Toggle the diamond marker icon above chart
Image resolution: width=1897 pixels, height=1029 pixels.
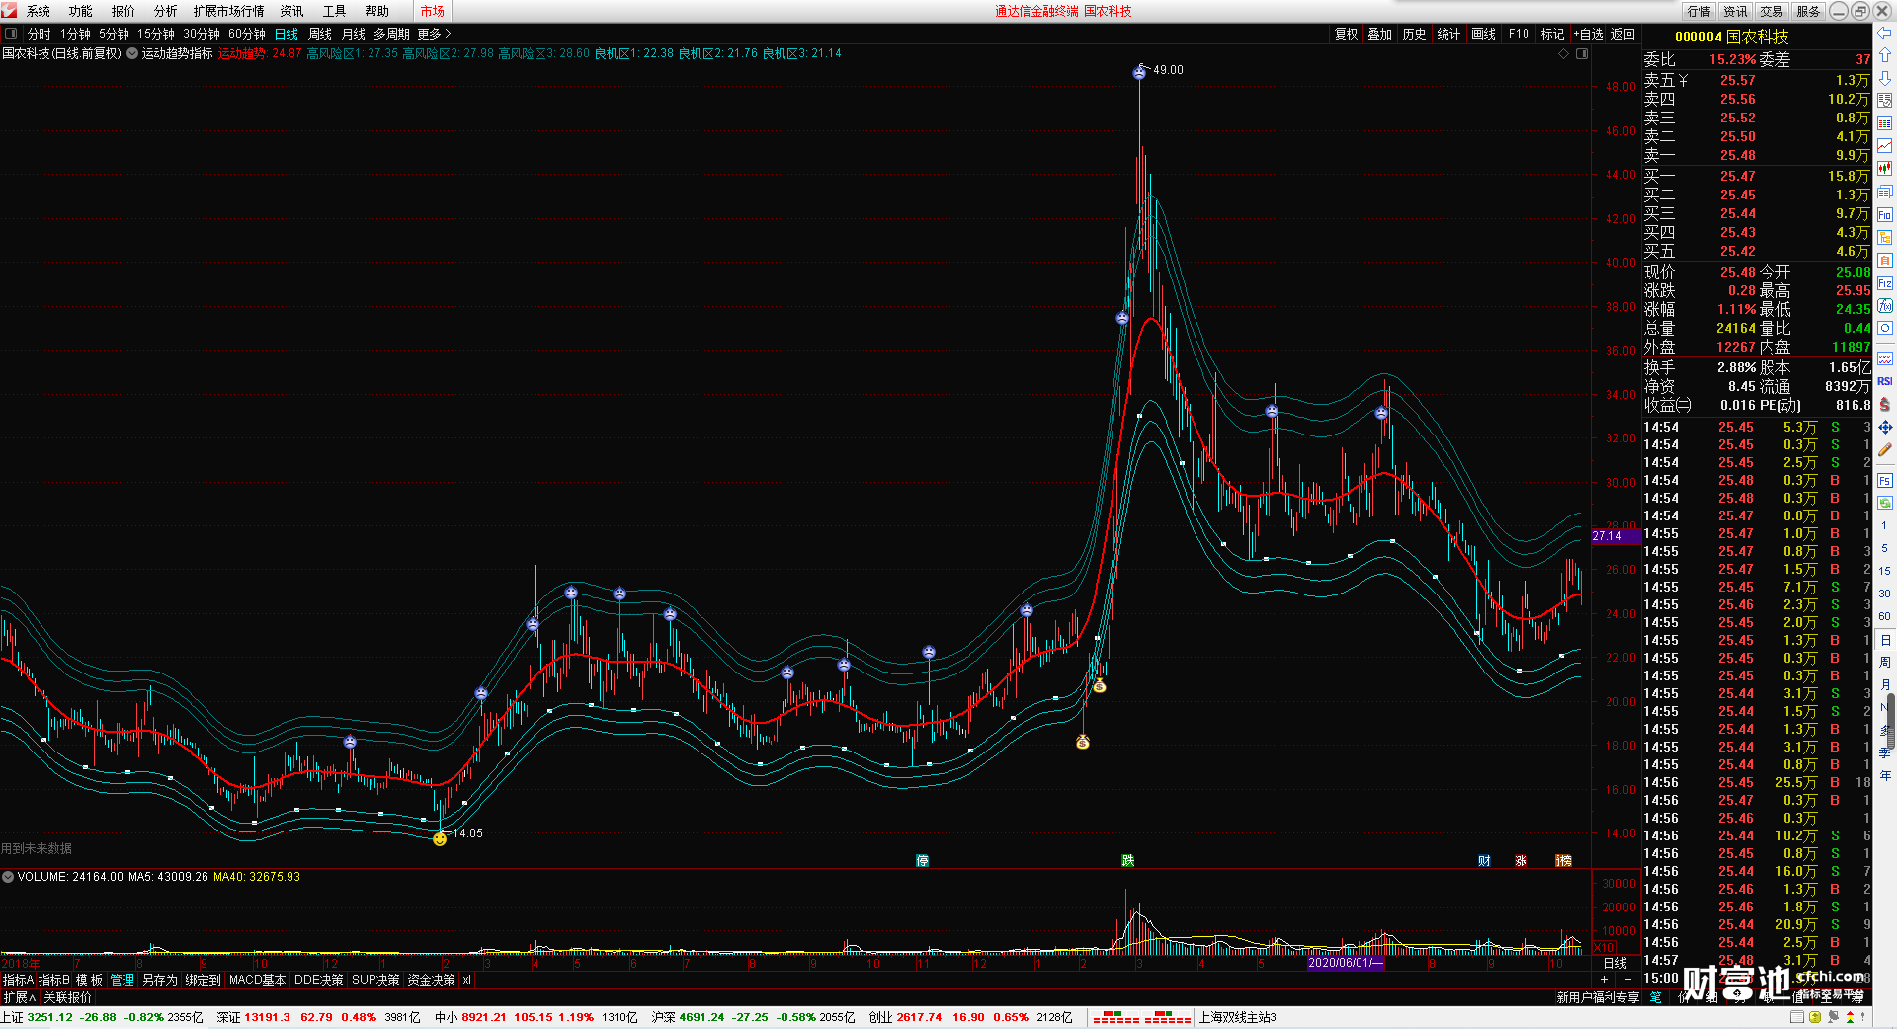tap(1563, 54)
